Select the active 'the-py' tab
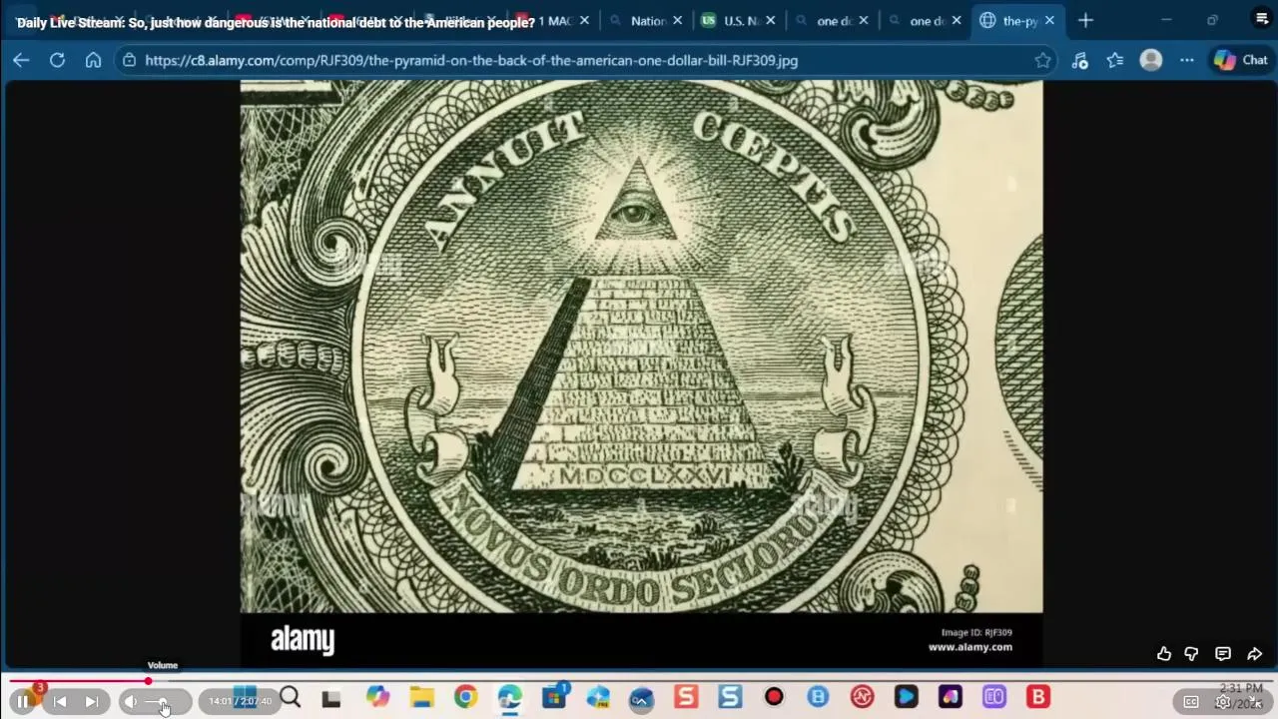The image size is (1278, 719). pyautogui.click(x=1019, y=21)
